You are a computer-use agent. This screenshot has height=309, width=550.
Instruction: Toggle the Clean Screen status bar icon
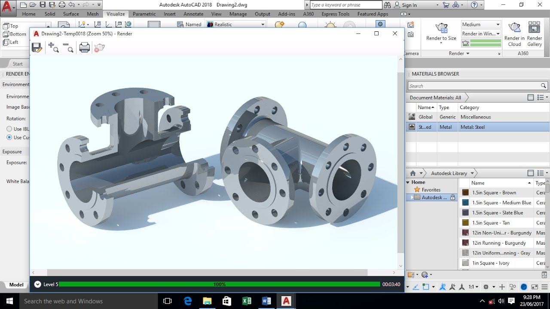pyautogui.click(x=535, y=287)
